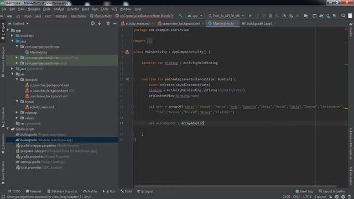Open the Structure side tab
Screen dimensions: 354x199
[x=3, y=117]
